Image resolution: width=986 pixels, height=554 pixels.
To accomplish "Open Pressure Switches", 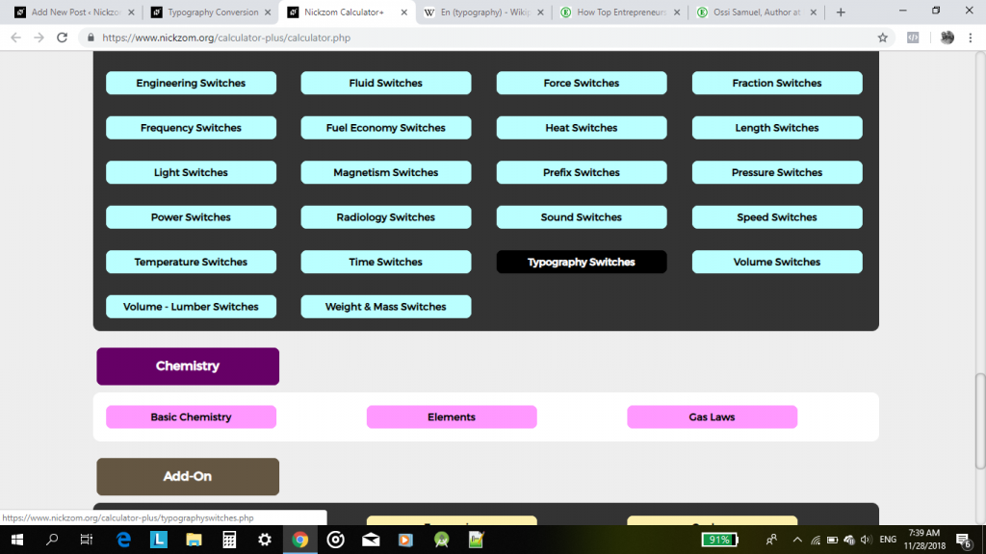I will 777,172.
